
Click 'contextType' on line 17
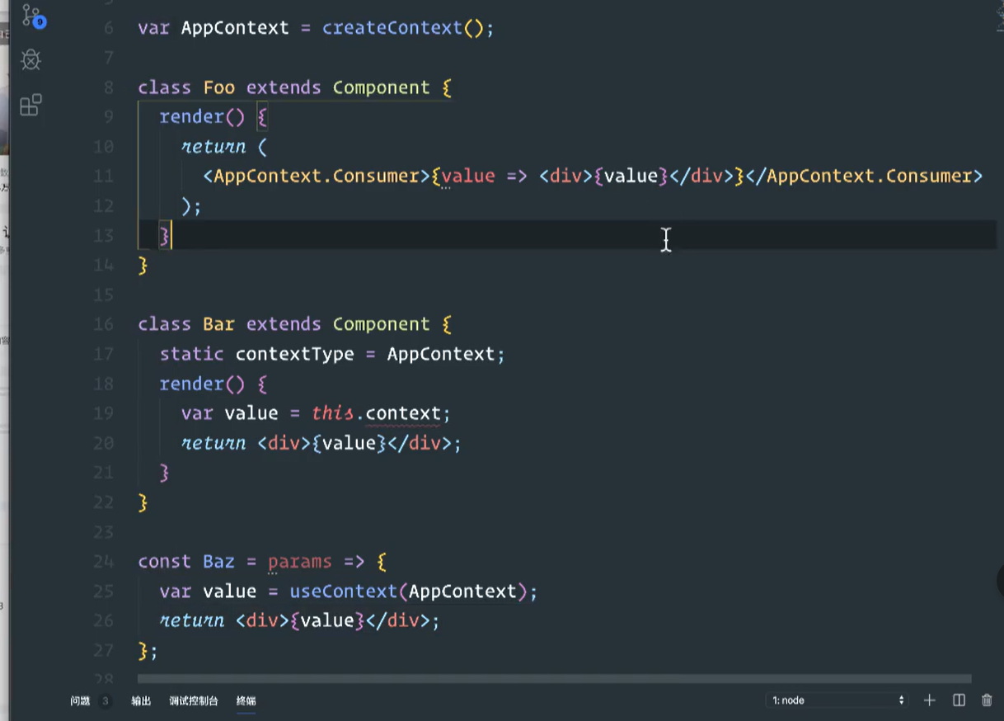pyautogui.click(x=295, y=354)
